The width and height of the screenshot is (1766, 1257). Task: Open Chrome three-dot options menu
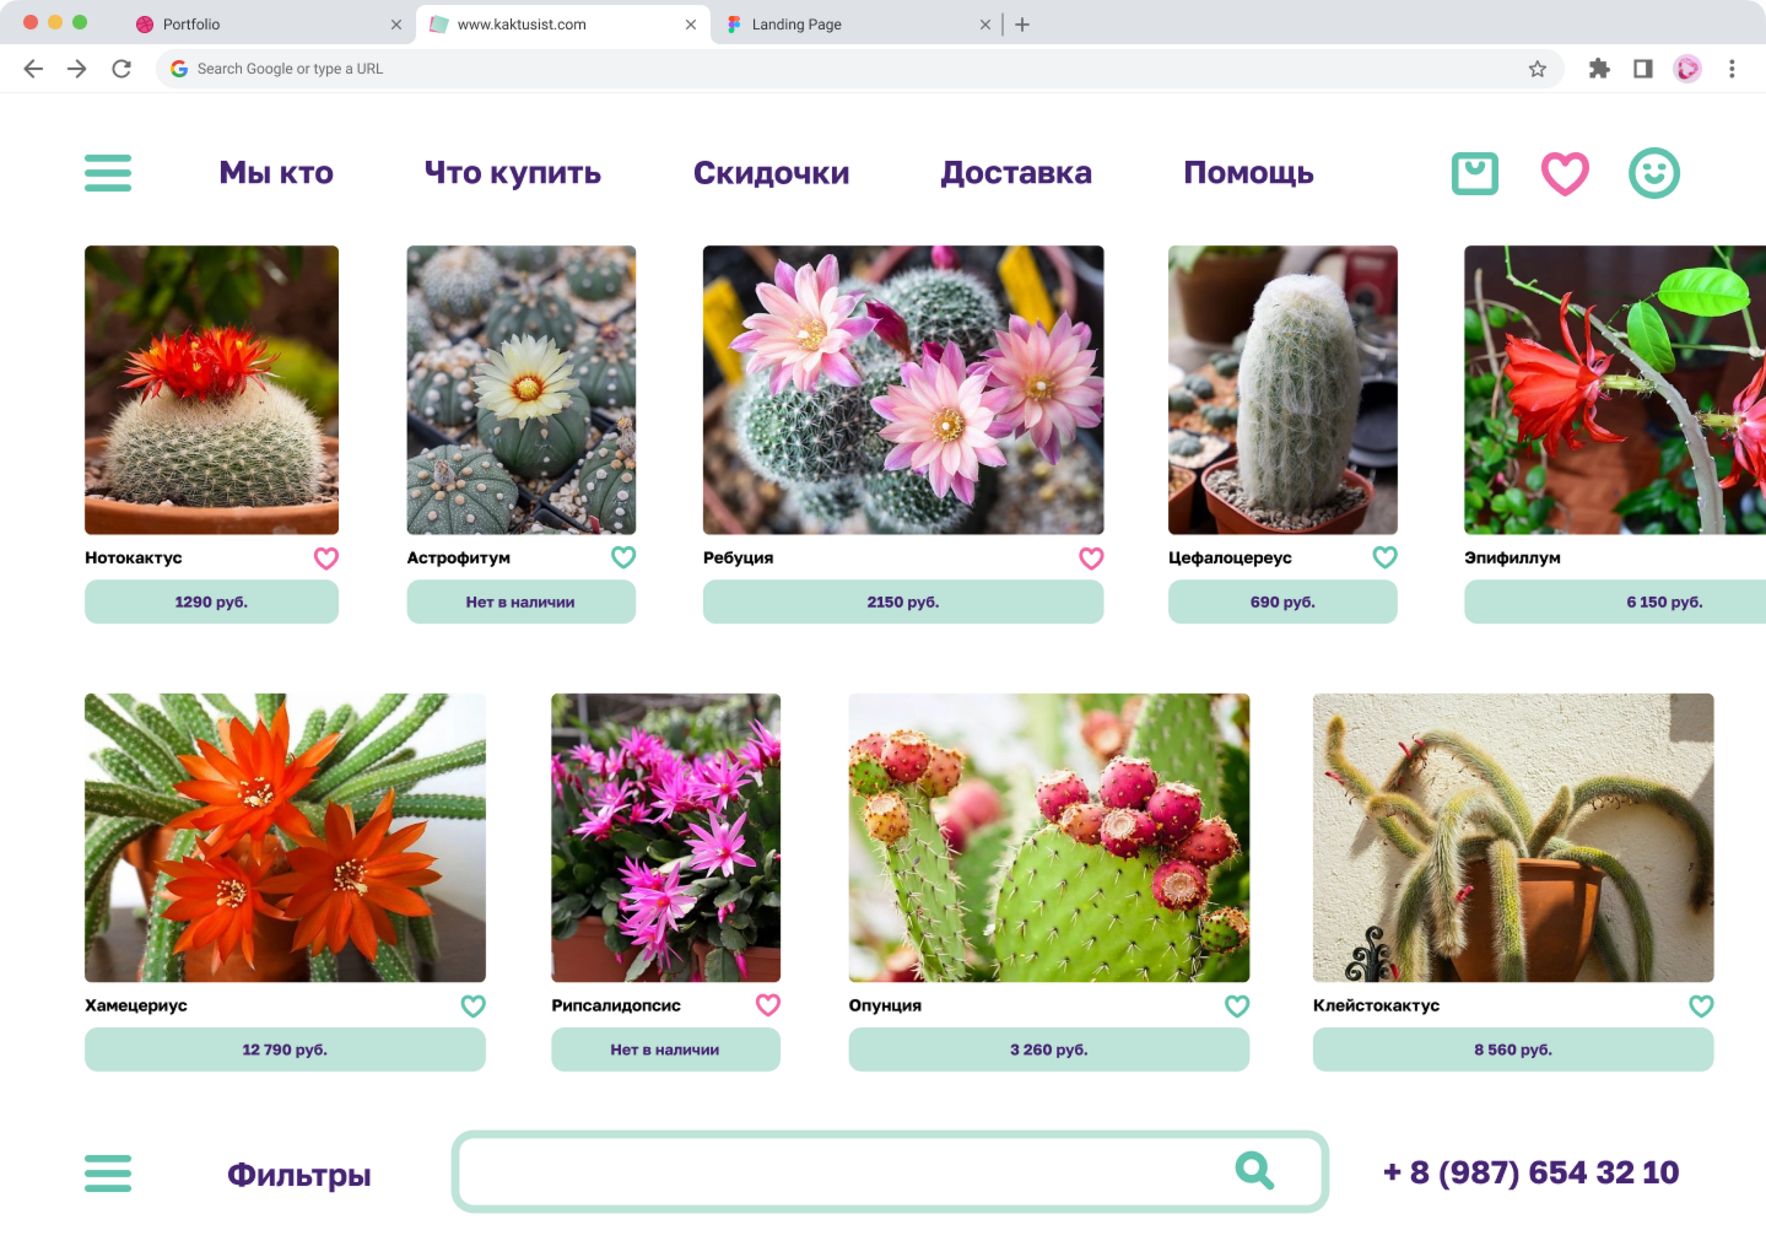click(x=1732, y=69)
